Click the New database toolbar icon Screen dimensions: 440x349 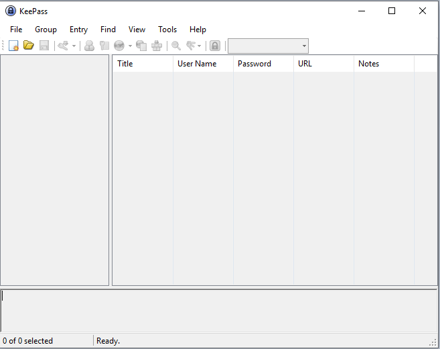[13, 46]
